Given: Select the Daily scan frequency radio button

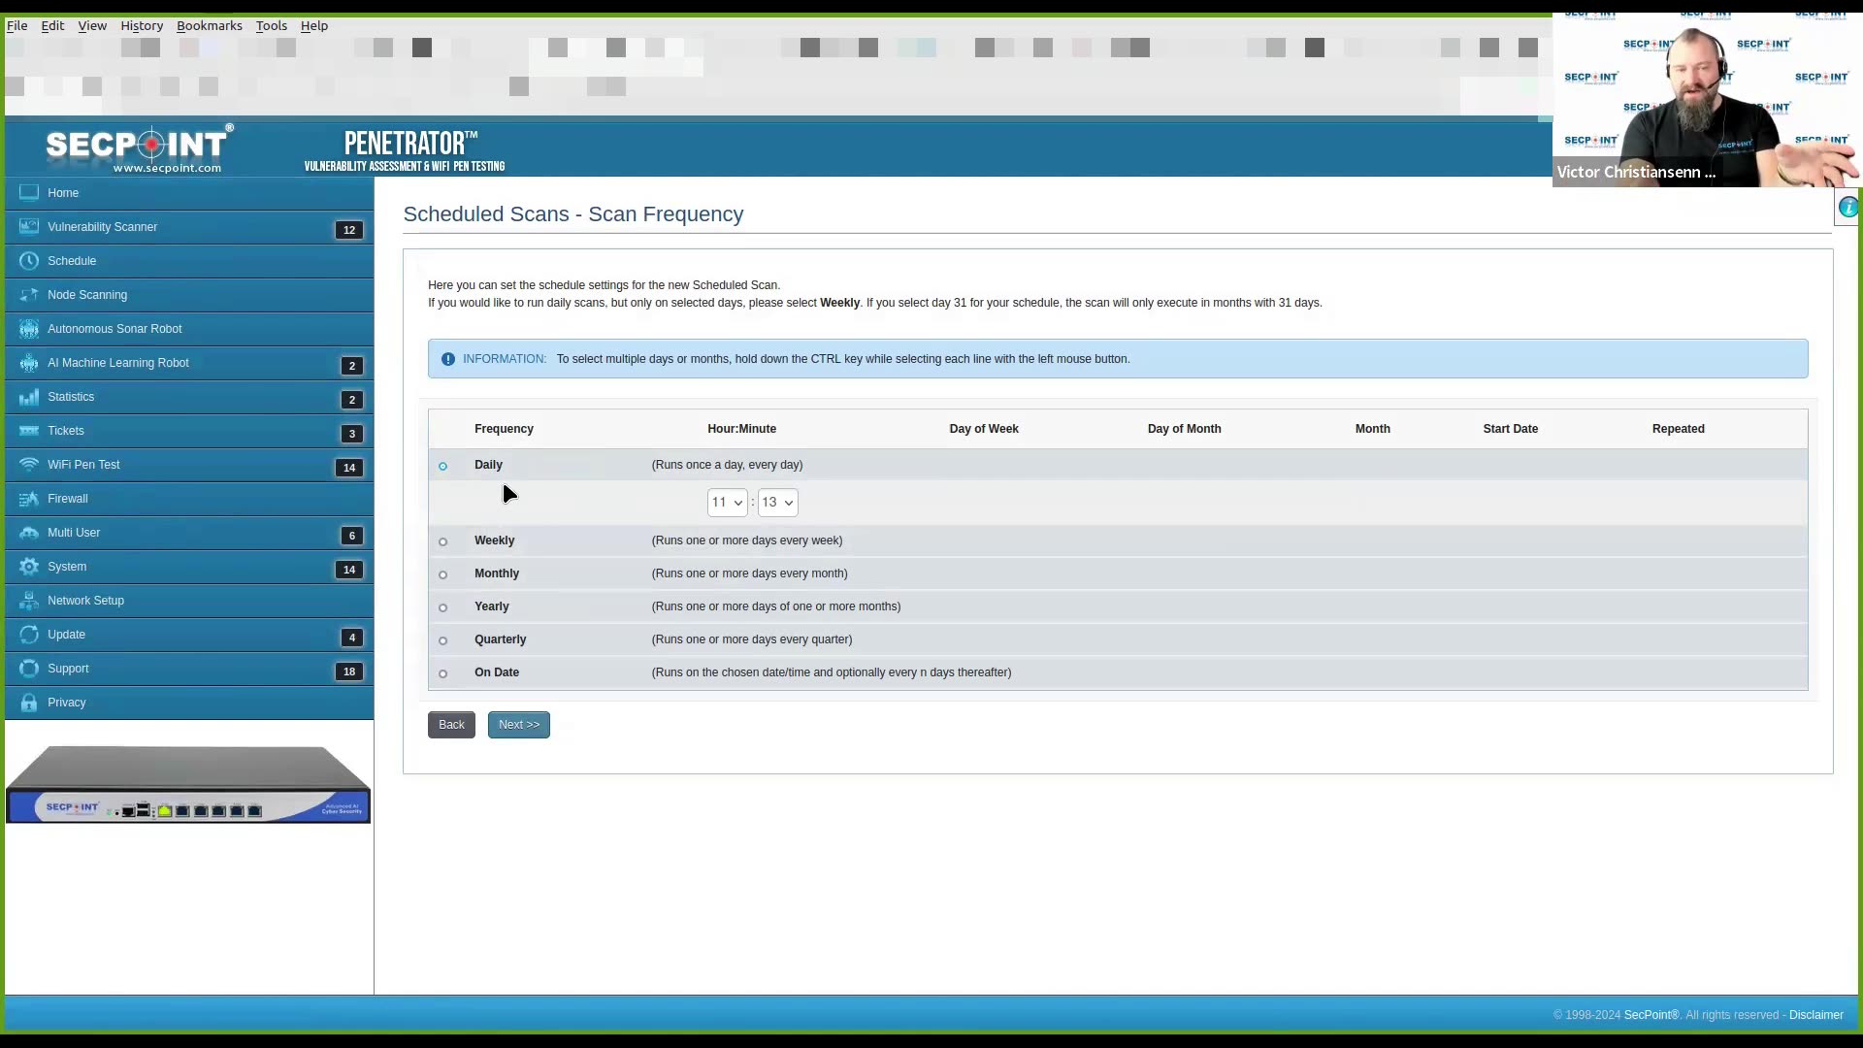Looking at the screenshot, I should 443,467.
